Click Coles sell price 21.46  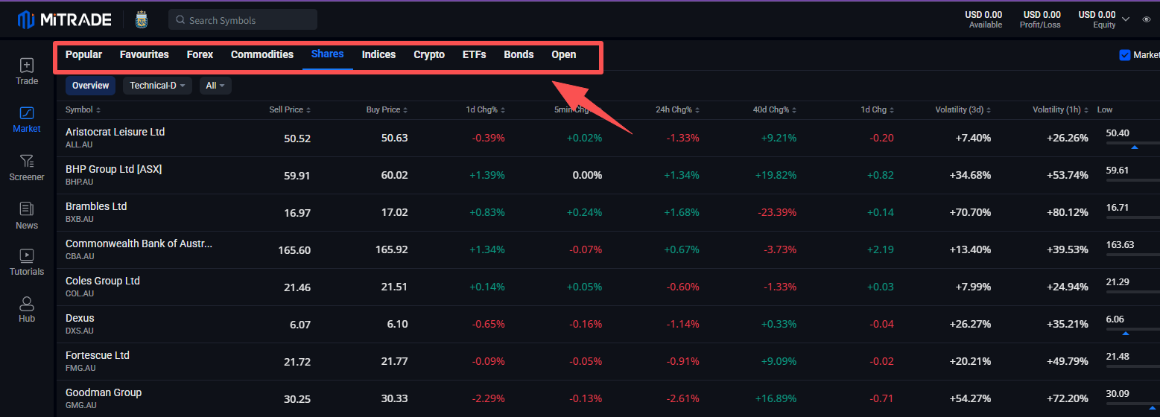tap(297, 287)
